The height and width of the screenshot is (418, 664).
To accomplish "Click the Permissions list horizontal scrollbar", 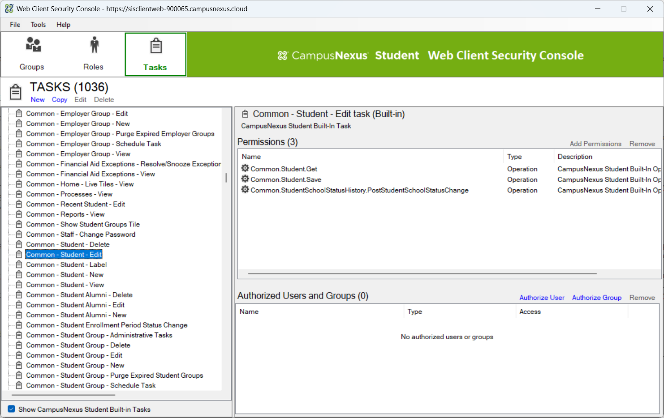I will pos(422,273).
